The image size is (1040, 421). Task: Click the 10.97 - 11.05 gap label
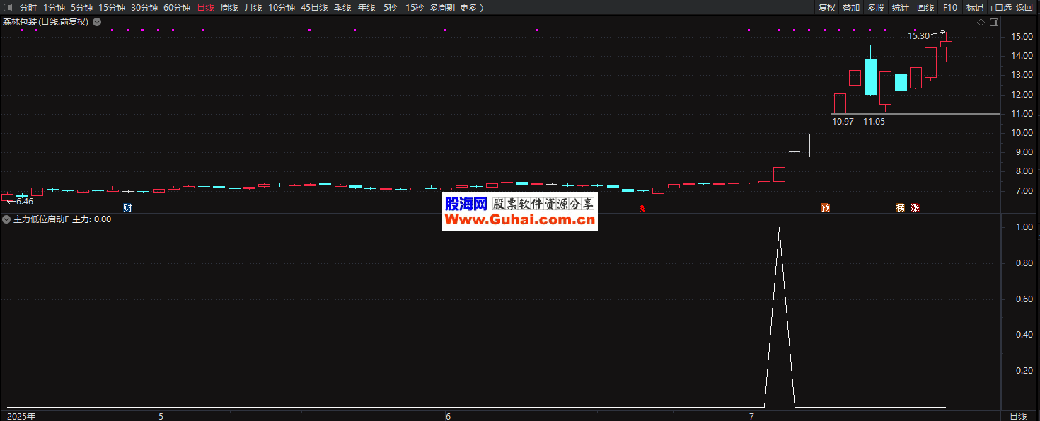[x=858, y=121]
